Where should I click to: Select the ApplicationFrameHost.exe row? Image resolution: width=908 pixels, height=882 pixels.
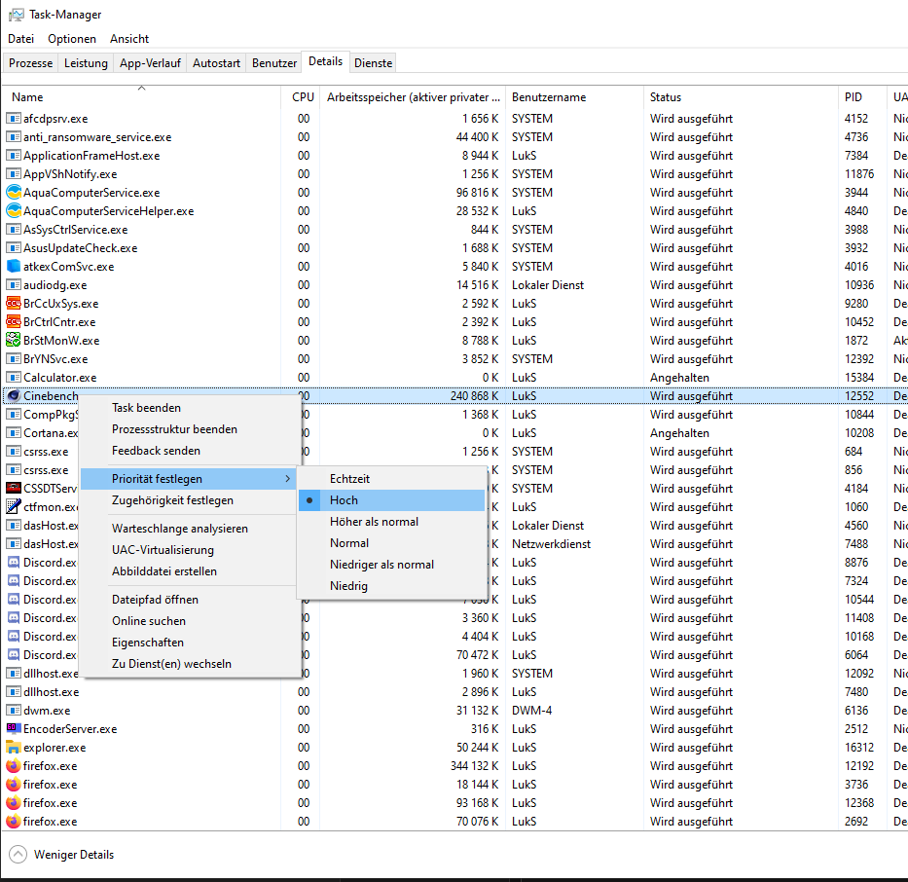pyautogui.click(x=455, y=156)
